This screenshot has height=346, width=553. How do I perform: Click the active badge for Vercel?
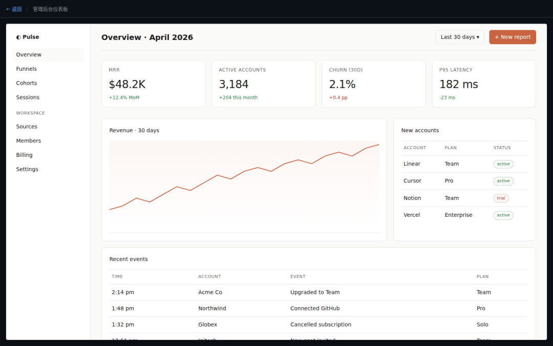(x=503, y=215)
